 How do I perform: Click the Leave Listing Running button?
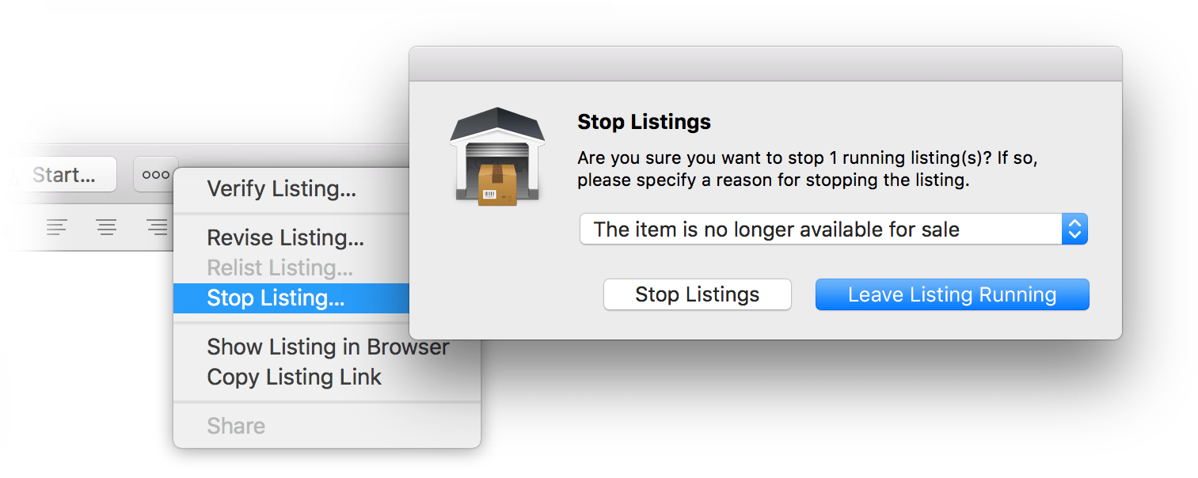[x=953, y=294]
